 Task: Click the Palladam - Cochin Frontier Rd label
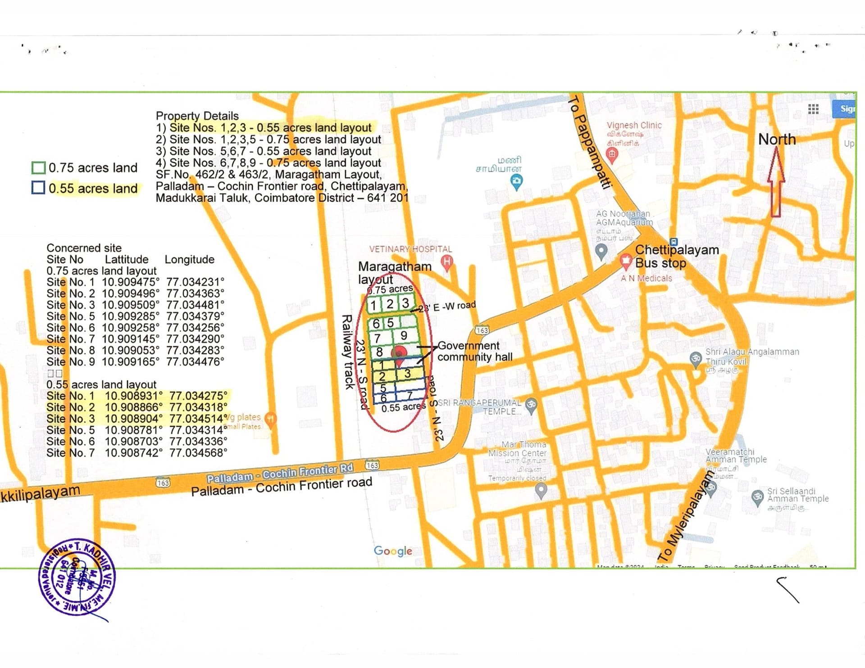coord(280,473)
